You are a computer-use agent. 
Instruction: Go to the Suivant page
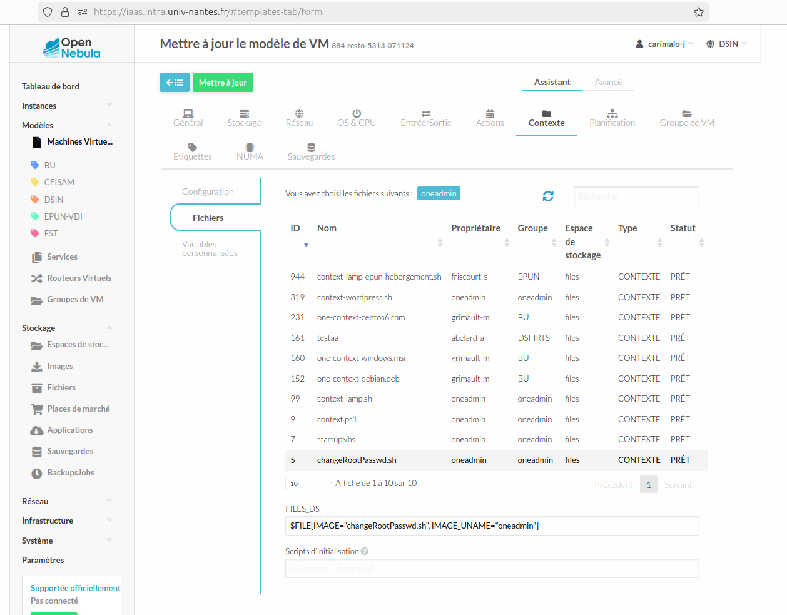pos(678,484)
